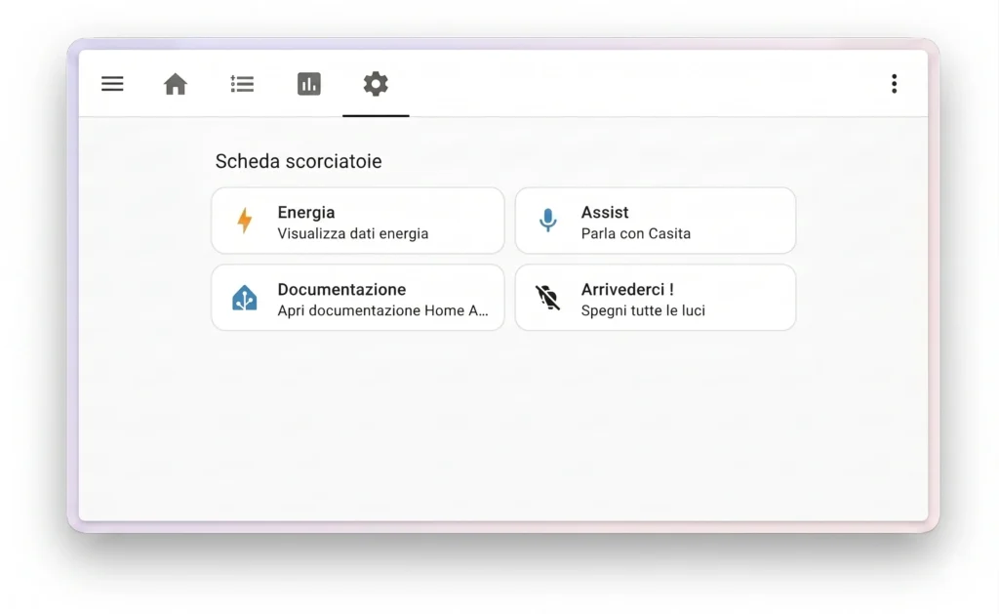This screenshot has width=999, height=614.
Task: Open the three-dot overflow menu
Action: 894,84
